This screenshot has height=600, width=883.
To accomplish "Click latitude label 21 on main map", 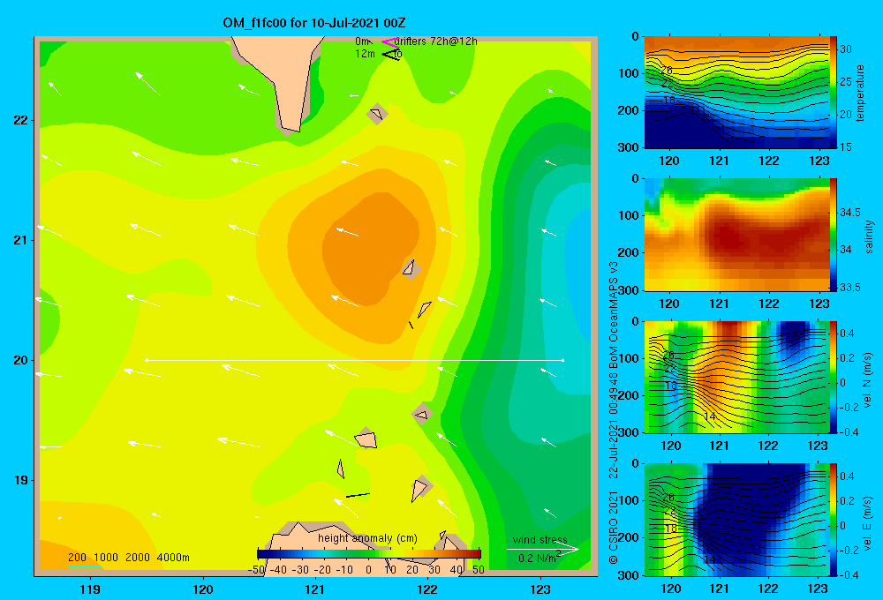I will point(21,240).
